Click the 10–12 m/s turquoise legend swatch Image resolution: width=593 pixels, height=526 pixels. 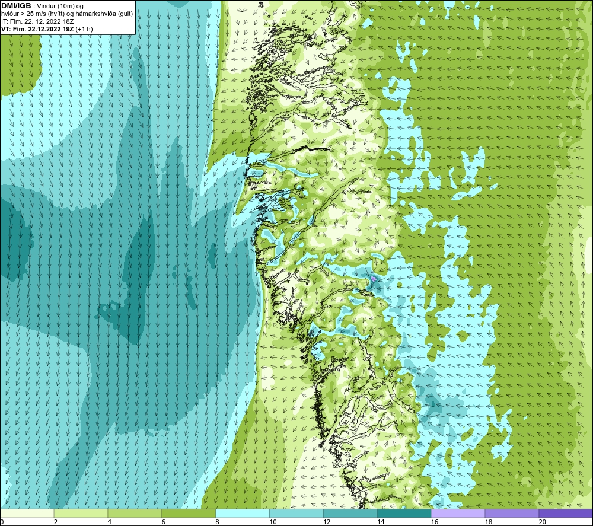pos(296,513)
